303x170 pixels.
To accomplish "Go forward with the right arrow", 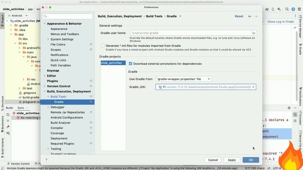I will point(256,17).
